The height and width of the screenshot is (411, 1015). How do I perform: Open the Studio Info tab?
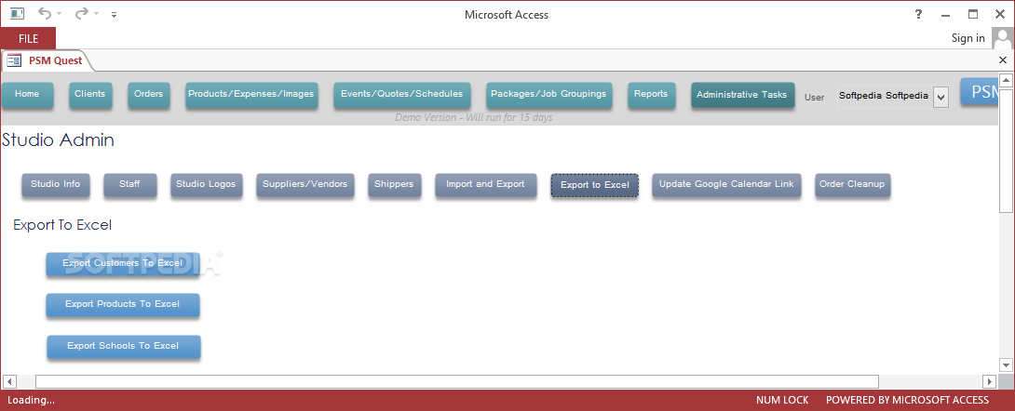[x=56, y=185]
